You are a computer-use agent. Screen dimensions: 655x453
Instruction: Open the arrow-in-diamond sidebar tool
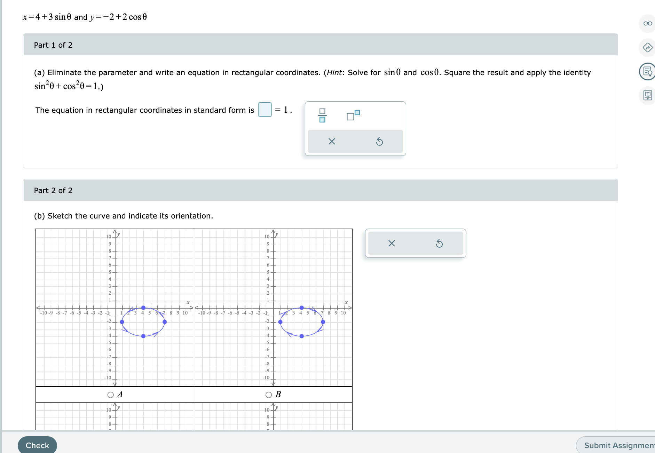pyautogui.click(x=647, y=47)
